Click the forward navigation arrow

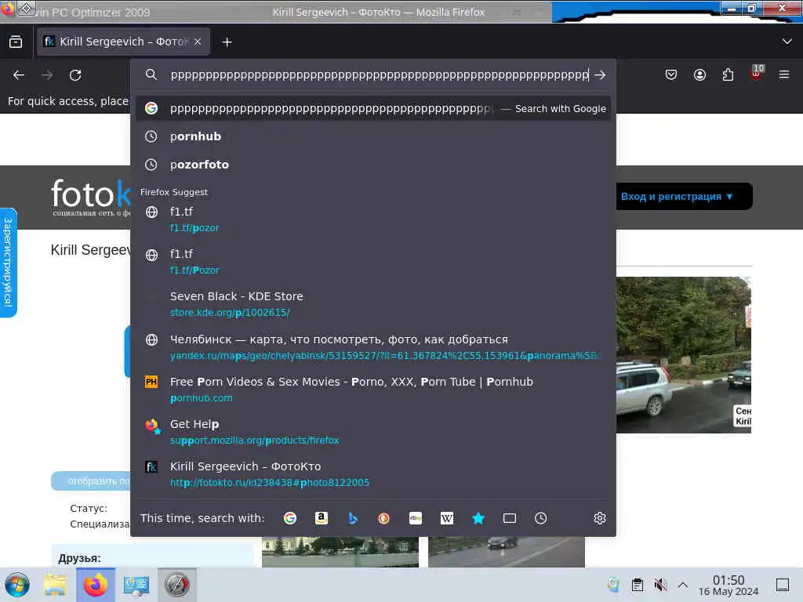[x=47, y=75]
